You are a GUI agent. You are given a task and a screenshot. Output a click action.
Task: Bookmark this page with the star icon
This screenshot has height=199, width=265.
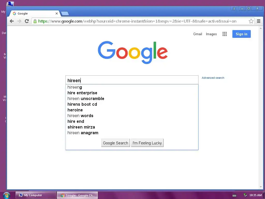pos(251,21)
